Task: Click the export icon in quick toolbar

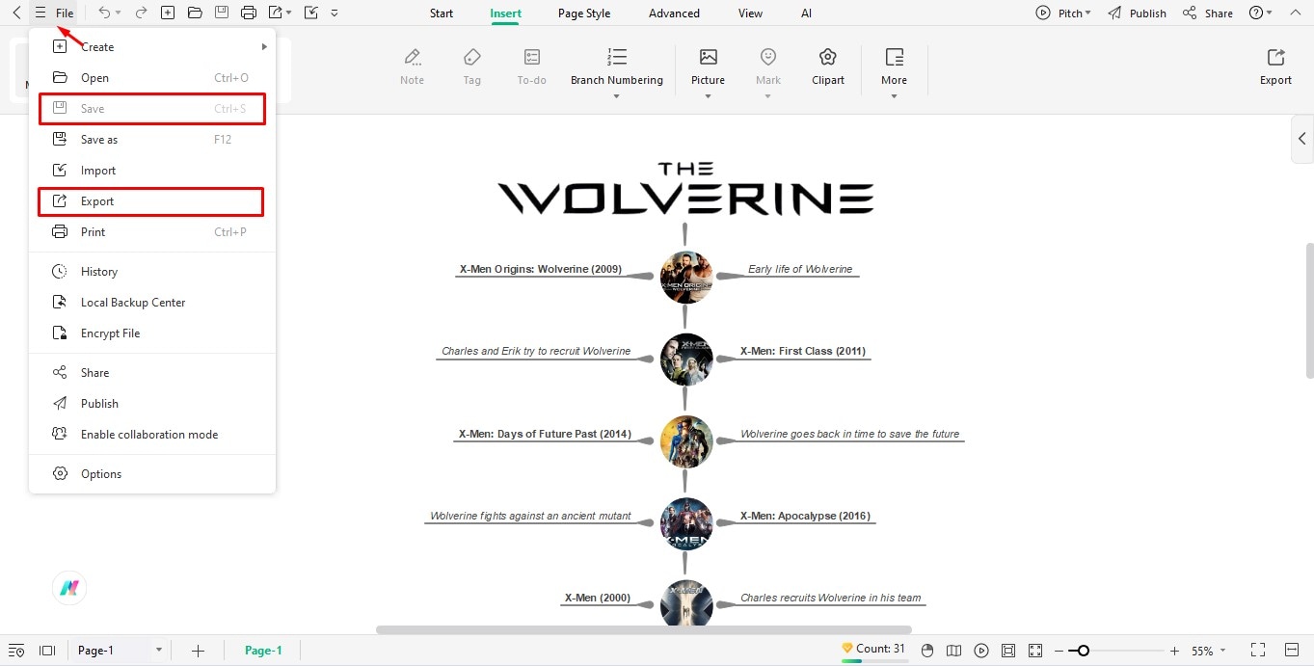Action: pyautogui.click(x=276, y=13)
